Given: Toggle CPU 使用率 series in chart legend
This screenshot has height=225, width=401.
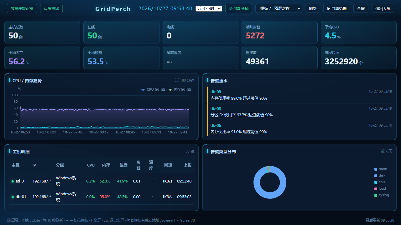Looking at the screenshot, I should point(153,89).
